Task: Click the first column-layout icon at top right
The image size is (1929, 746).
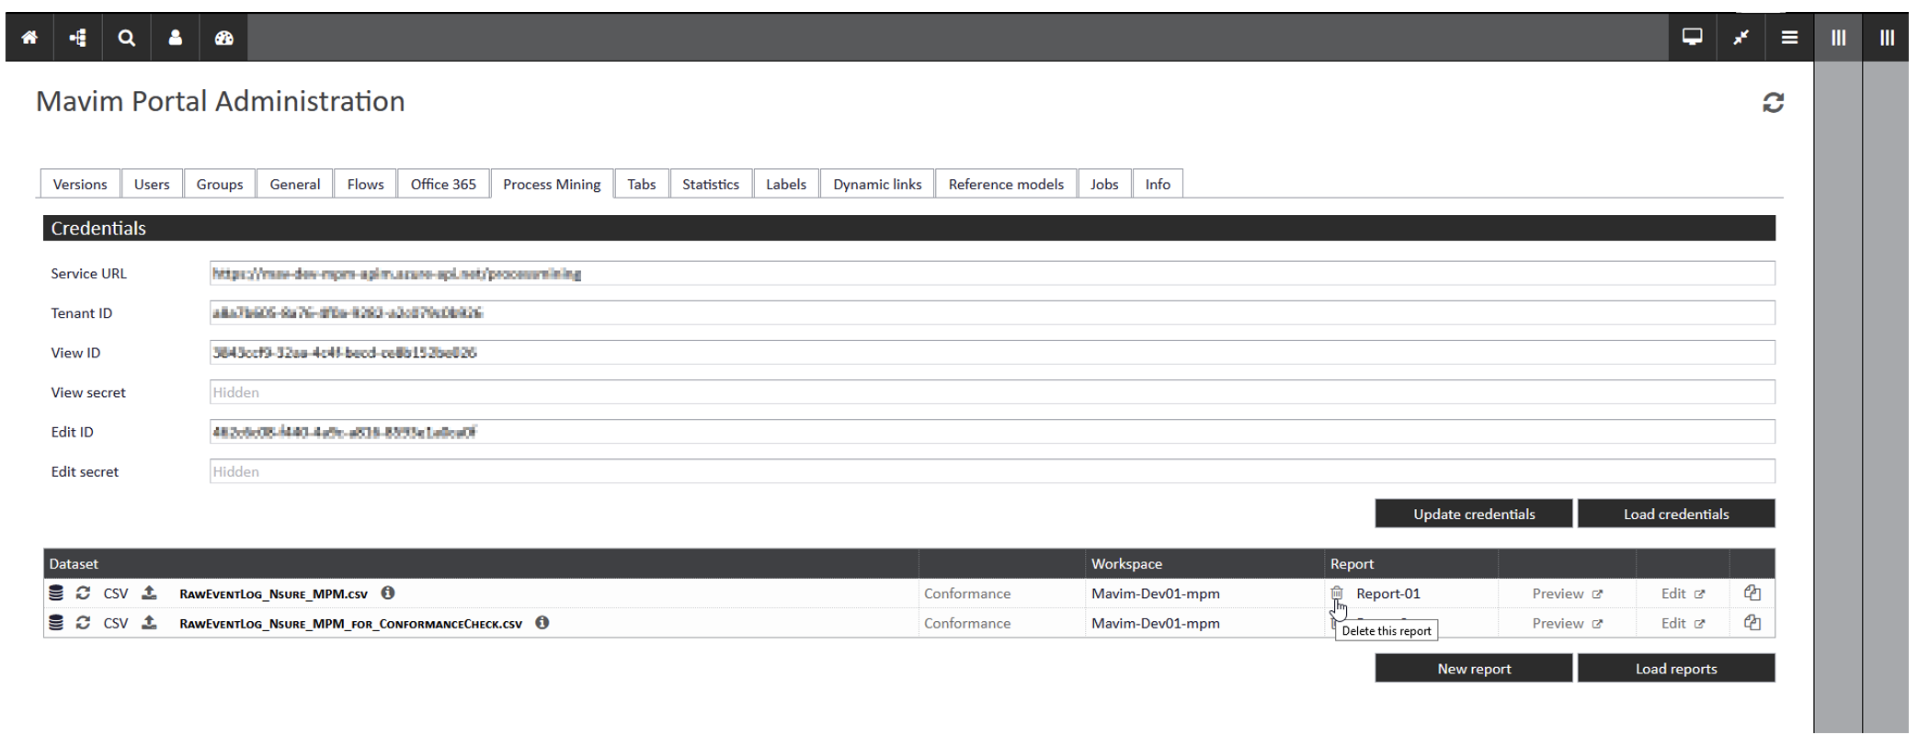Action: click(x=1838, y=38)
